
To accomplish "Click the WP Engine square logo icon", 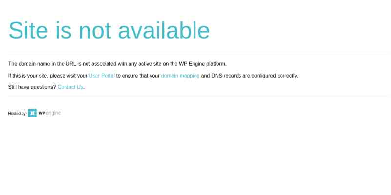I will tap(32, 113).
